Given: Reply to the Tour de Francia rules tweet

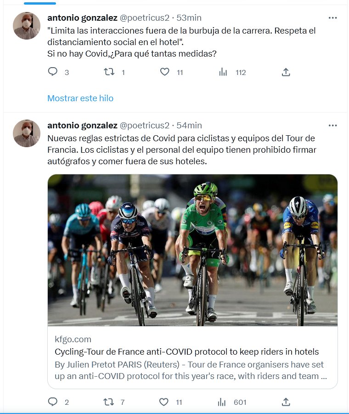Looking at the screenshot, I should 53,402.
